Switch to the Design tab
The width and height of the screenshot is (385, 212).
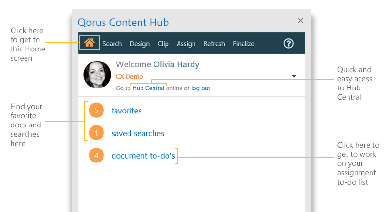click(x=140, y=44)
